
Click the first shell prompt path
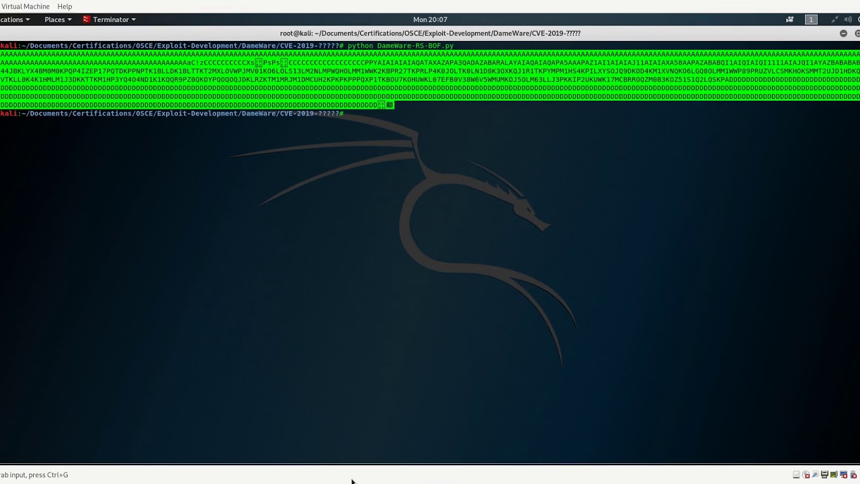(x=180, y=46)
